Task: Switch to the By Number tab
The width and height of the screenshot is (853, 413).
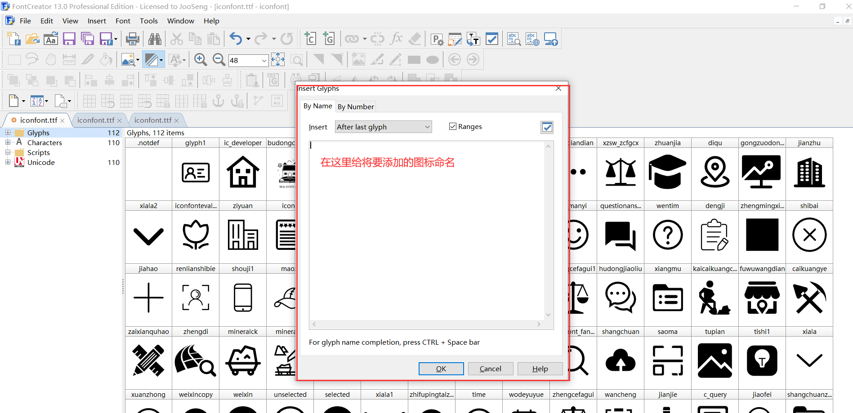Action: tap(356, 107)
